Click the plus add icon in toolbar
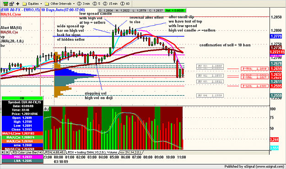 point(18,4)
